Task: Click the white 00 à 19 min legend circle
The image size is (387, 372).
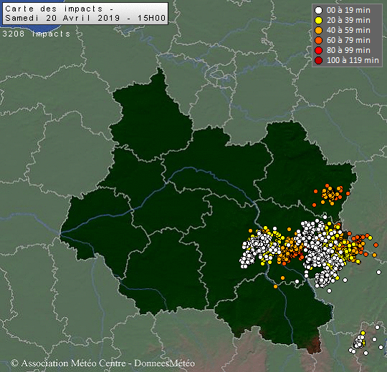Action: pyautogui.click(x=319, y=10)
